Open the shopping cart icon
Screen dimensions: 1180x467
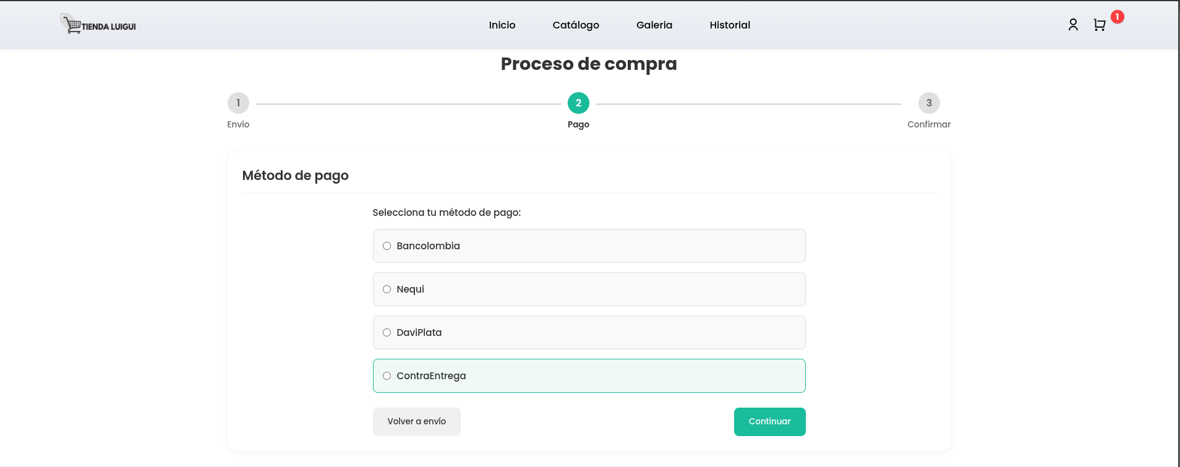pos(1099,25)
